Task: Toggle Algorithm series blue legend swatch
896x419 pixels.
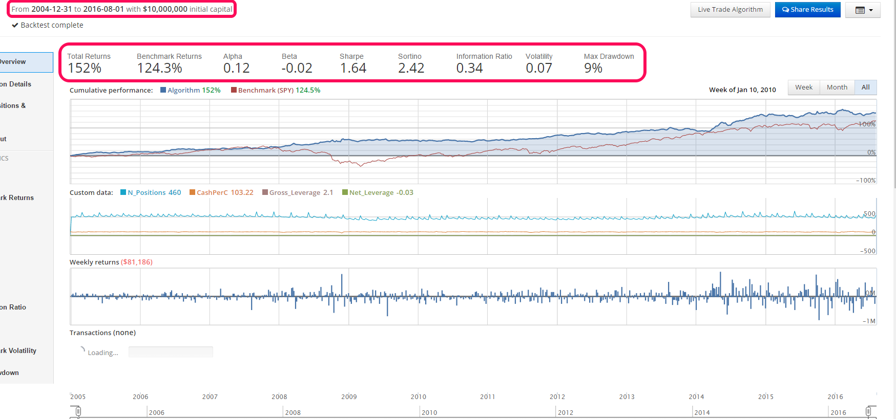Action: pyautogui.click(x=163, y=90)
